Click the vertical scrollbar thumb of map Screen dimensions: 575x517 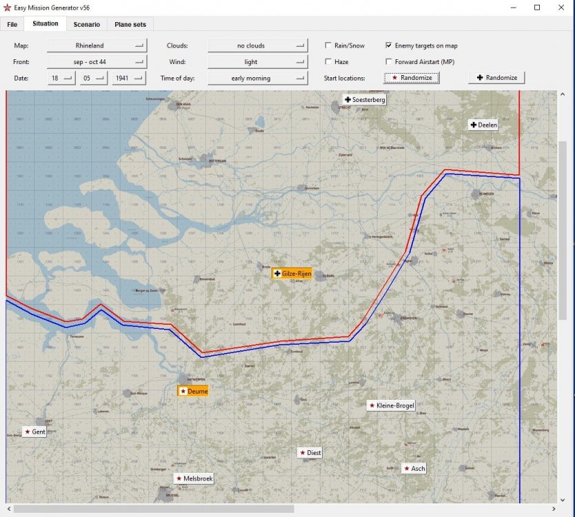[563, 230]
